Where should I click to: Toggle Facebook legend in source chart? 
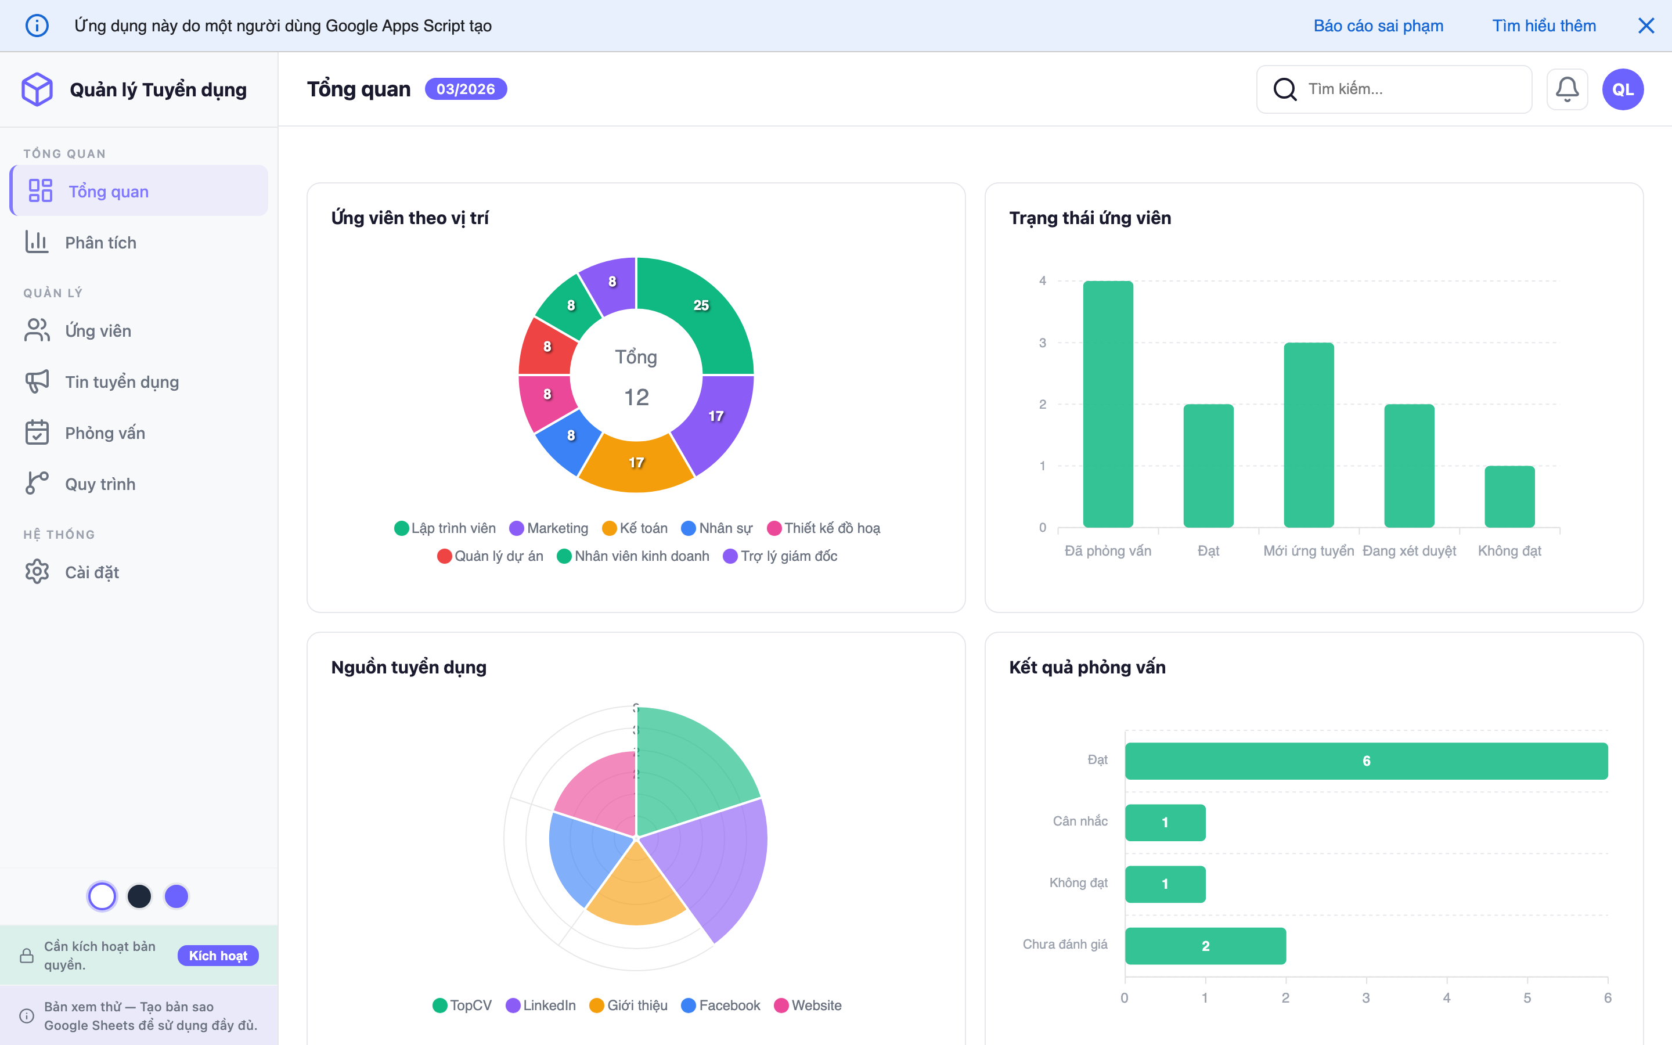click(x=720, y=1005)
